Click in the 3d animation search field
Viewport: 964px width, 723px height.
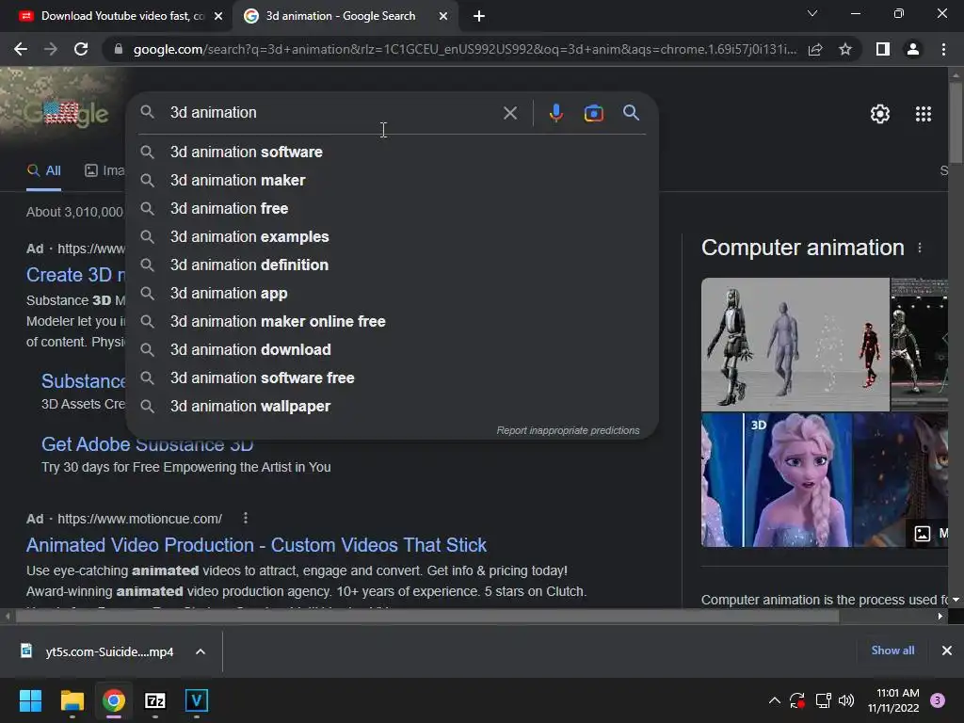pos(332,113)
